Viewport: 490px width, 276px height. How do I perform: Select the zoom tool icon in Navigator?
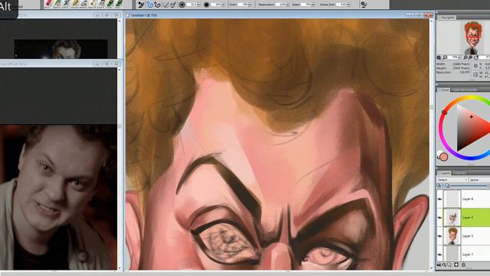click(445, 58)
